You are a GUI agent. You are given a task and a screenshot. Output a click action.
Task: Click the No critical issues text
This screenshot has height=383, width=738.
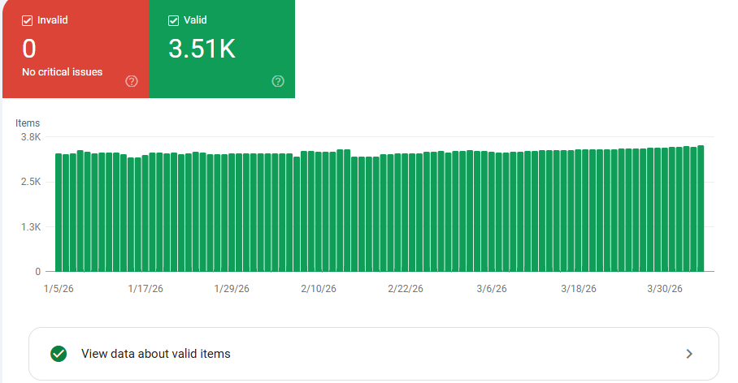[63, 72]
